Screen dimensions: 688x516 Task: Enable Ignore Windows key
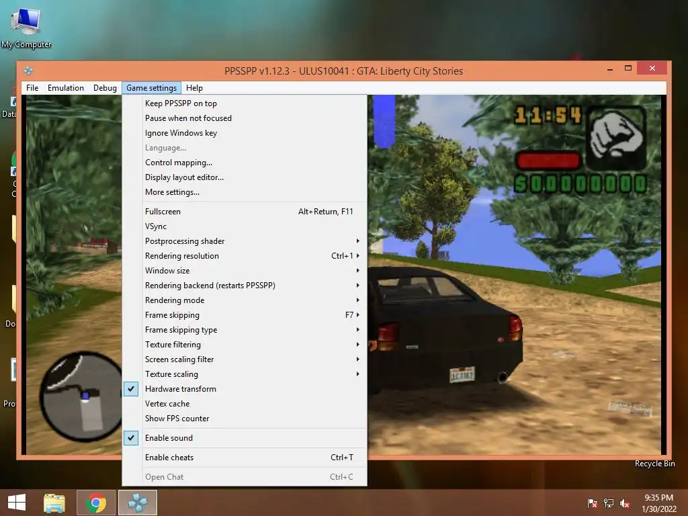[245, 133]
